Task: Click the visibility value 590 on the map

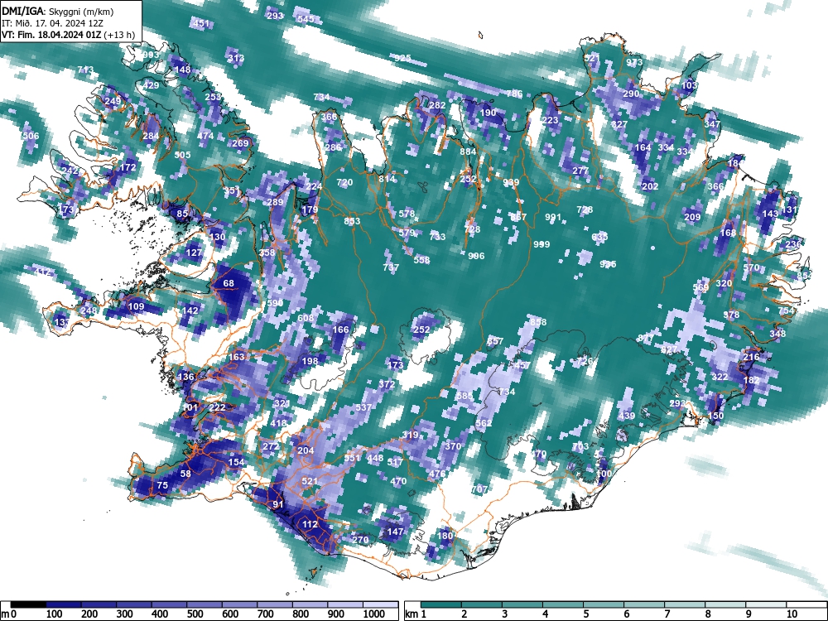Action: click(x=275, y=303)
